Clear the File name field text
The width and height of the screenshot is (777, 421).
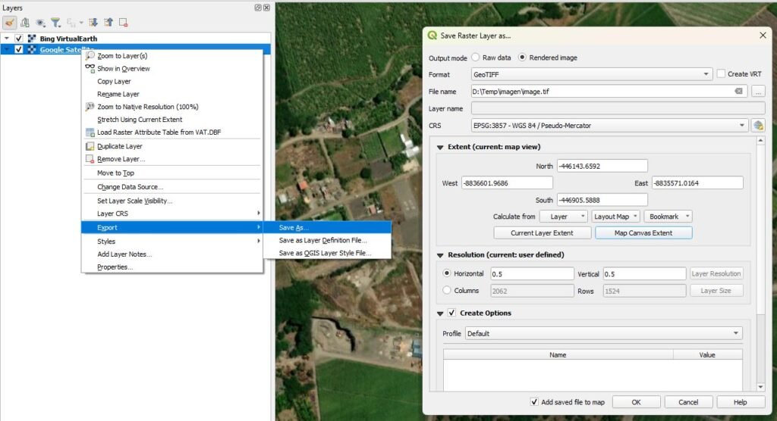pyautogui.click(x=738, y=92)
